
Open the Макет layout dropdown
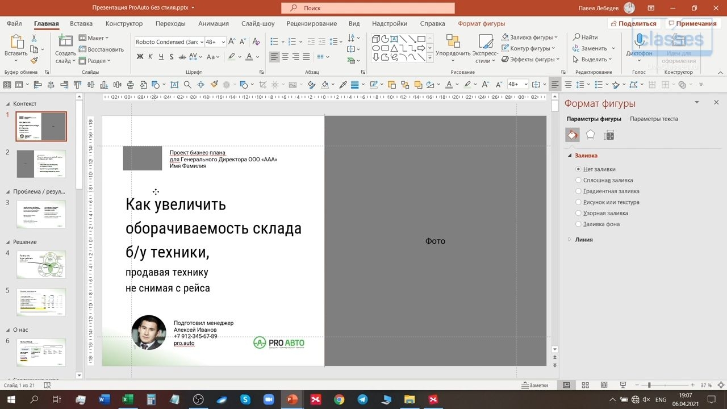[x=94, y=38]
